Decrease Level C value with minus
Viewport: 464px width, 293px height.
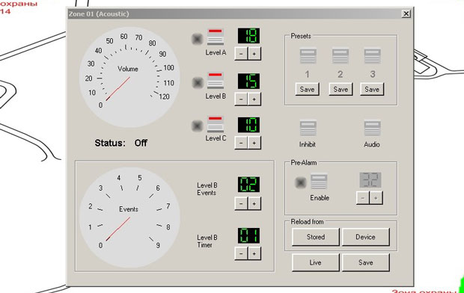coord(241,143)
